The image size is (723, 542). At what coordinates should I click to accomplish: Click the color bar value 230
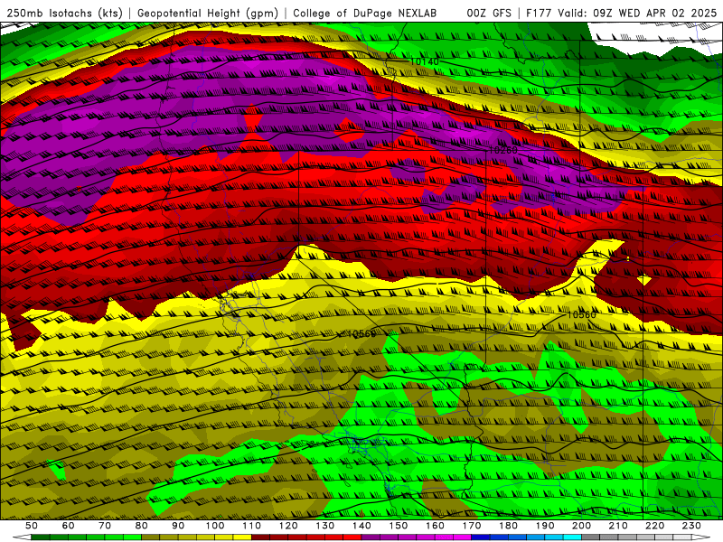(691, 526)
